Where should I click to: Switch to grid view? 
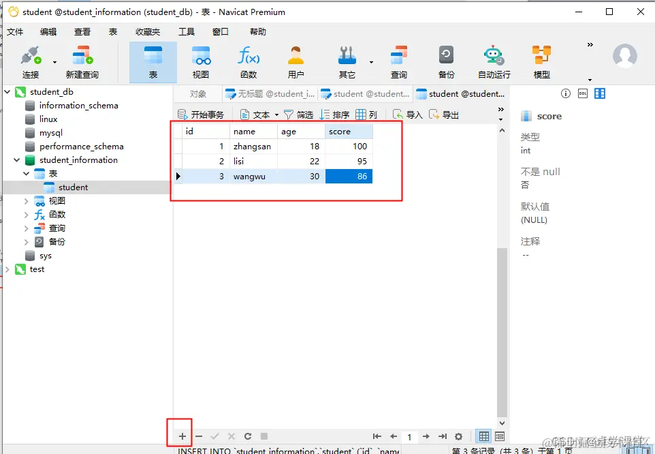pos(483,436)
